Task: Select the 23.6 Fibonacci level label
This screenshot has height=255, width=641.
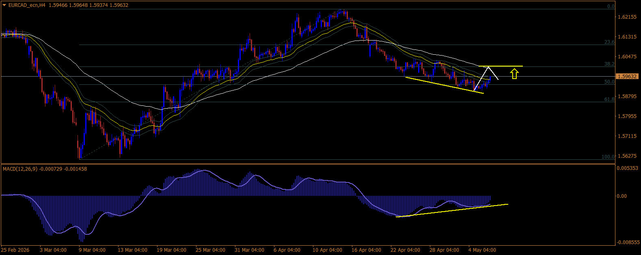Action: (x=609, y=42)
